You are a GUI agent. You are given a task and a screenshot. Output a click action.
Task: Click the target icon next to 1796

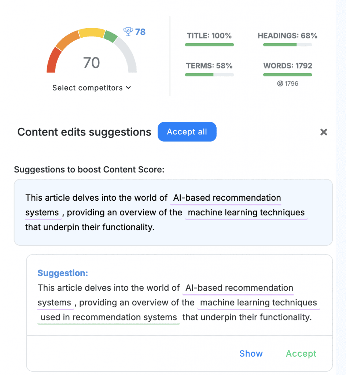(280, 83)
